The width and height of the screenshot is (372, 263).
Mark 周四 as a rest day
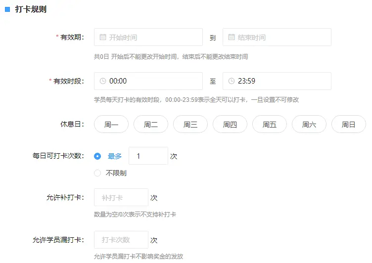230,125
